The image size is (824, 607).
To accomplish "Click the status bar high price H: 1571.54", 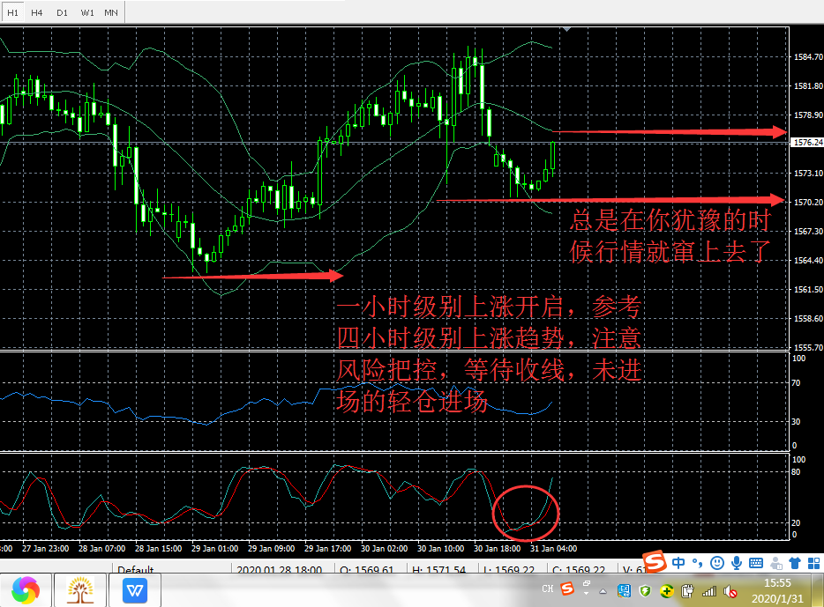I will (438, 570).
